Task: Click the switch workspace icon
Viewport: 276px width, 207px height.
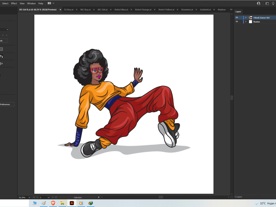Action: [267, 3]
